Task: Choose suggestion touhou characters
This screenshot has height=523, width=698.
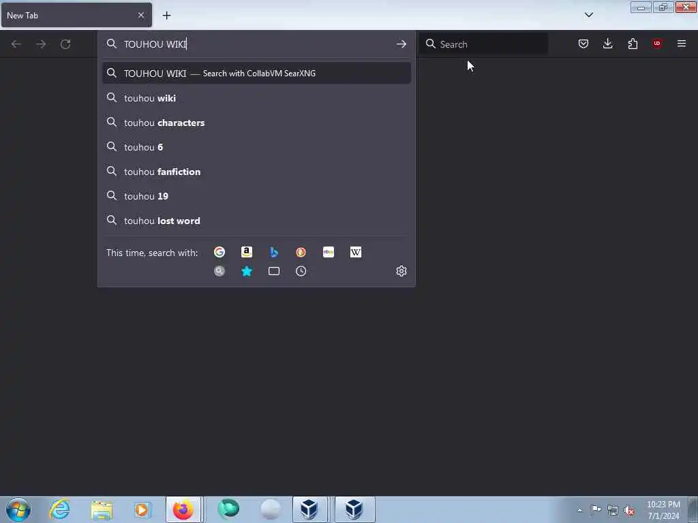Action: coord(256,123)
